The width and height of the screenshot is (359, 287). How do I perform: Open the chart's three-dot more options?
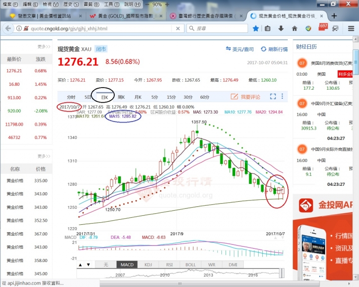click(282, 96)
